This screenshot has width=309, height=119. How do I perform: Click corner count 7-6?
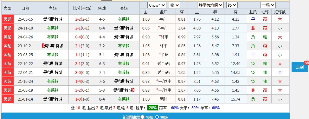point(102,82)
